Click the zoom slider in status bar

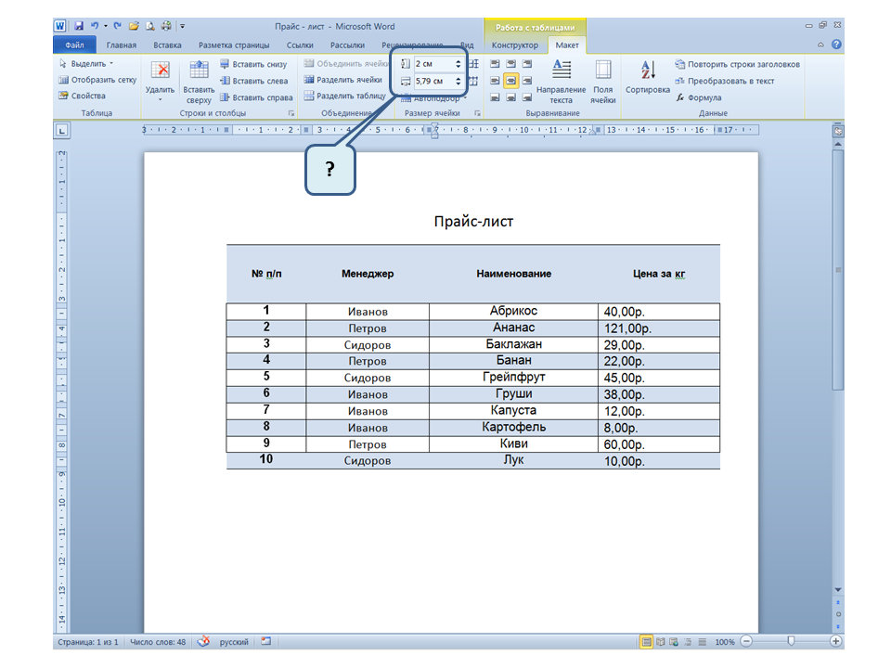(791, 641)
